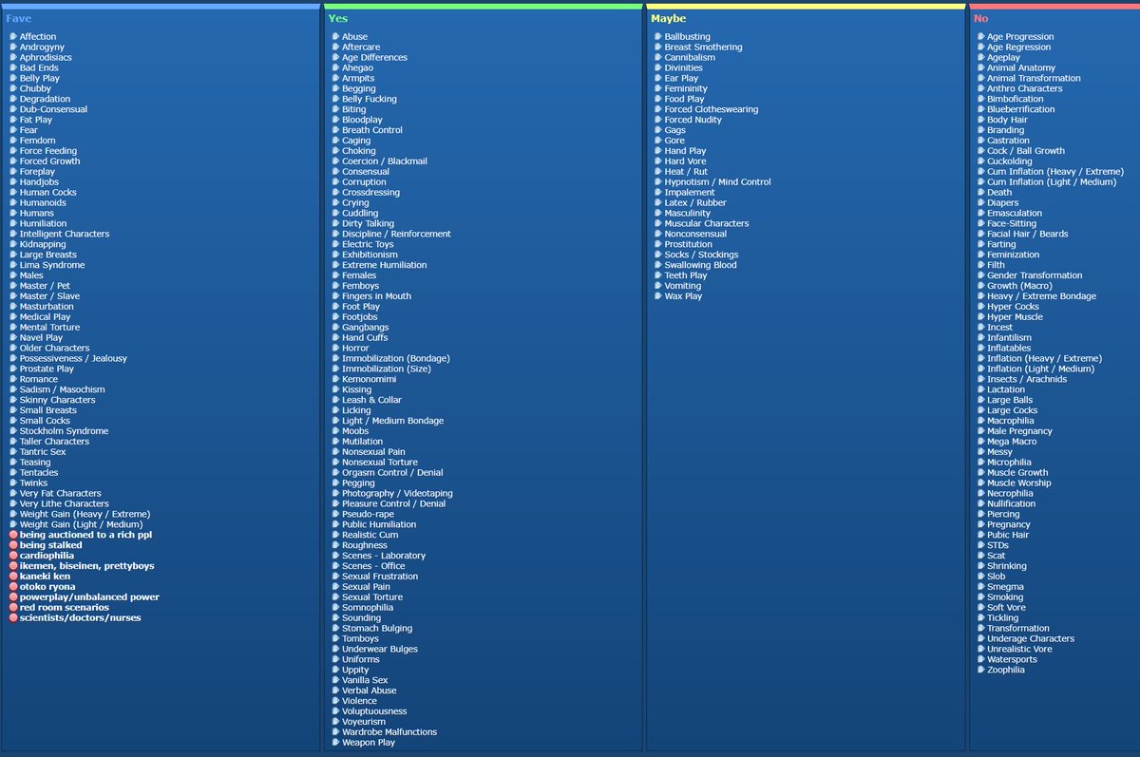
Task: Click the red icon beside red room scenarios
Action: pyautogui.click(x=13, y=608)
